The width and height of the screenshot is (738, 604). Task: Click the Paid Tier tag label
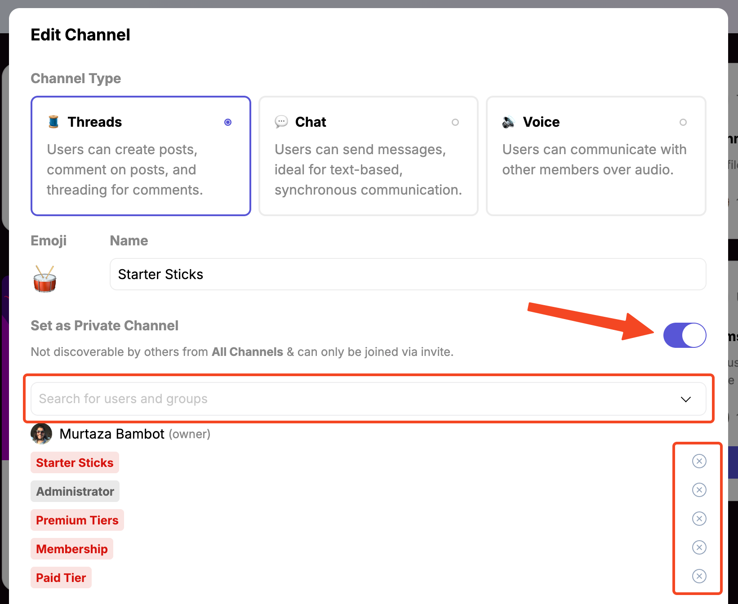click(61, 577)
